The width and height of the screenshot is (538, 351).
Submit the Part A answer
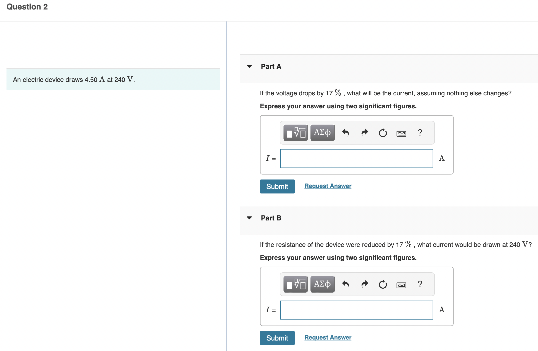pyautogui.click(x=277, y=186)
